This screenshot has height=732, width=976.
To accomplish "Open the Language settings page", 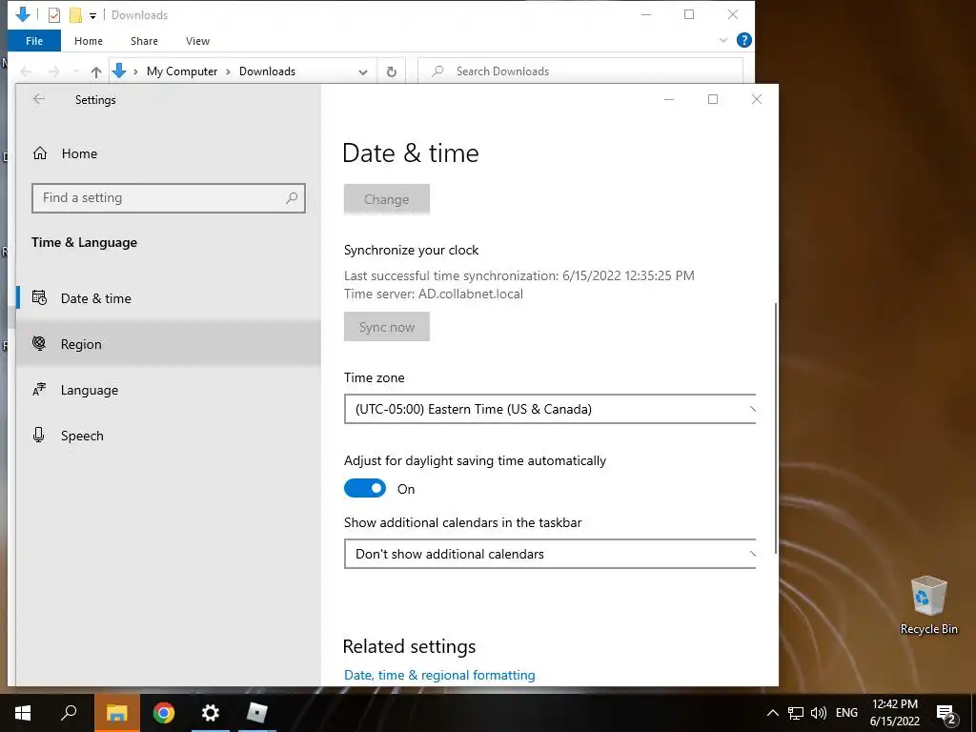I will pos(168,390).
